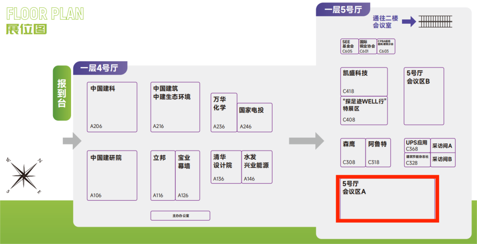Select the 建筑节能杂志社 booth C328
477x244 pixels.
point(417,160)
